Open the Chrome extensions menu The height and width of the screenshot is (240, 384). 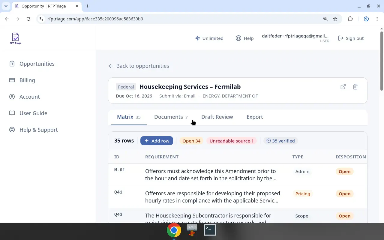350,19
